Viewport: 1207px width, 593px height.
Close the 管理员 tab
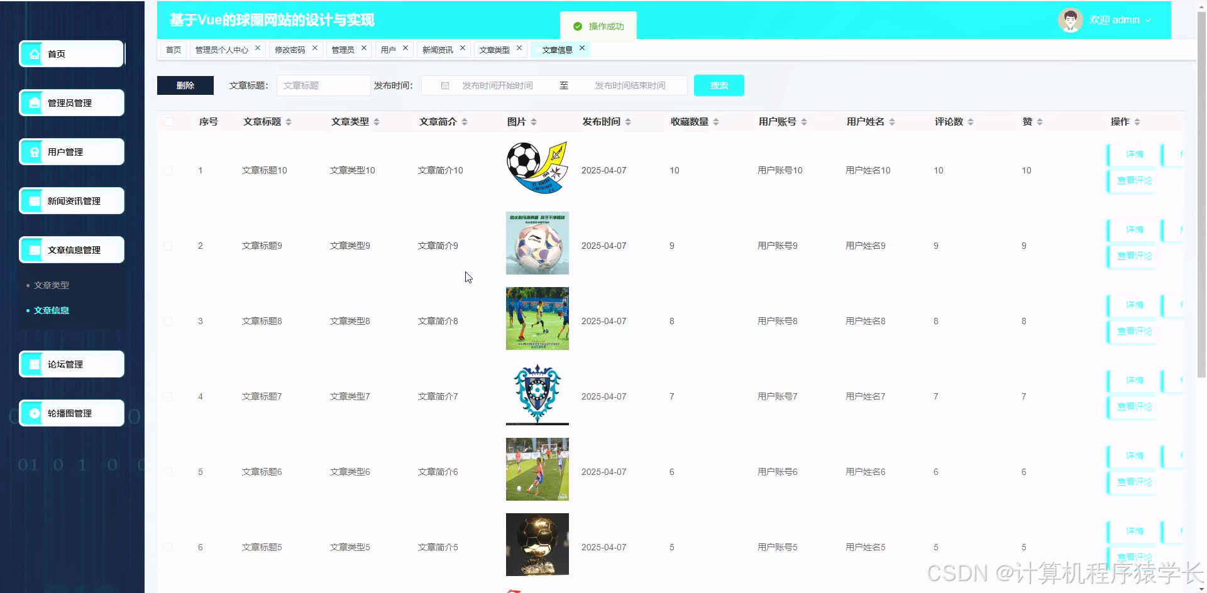(364, 48)
